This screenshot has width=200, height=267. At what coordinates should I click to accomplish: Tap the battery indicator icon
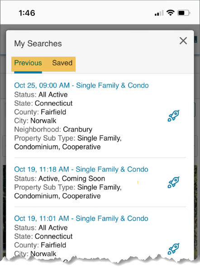[x=184, y=13]
